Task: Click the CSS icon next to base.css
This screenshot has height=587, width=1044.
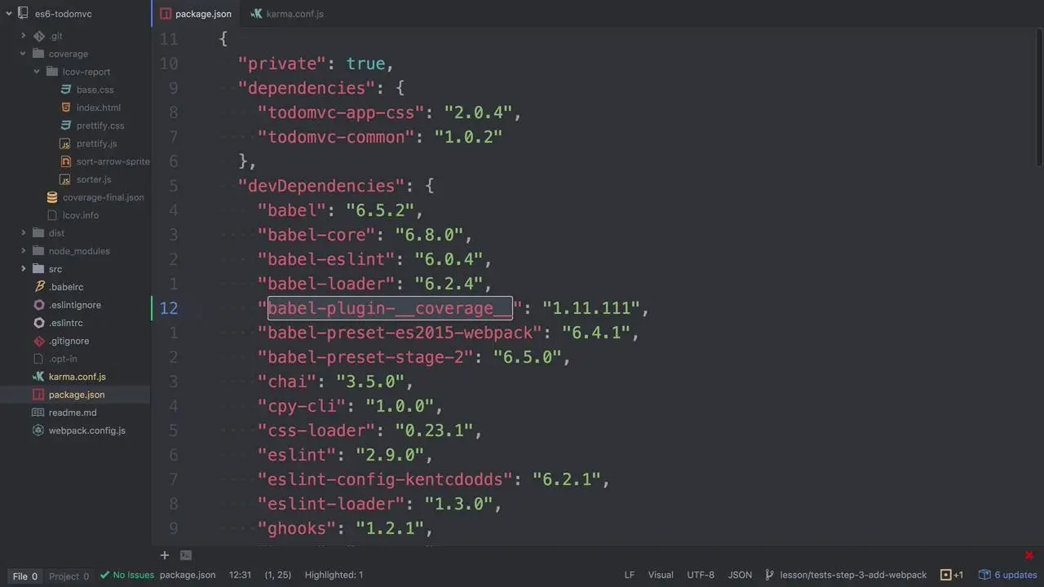Action: [67, 90]
